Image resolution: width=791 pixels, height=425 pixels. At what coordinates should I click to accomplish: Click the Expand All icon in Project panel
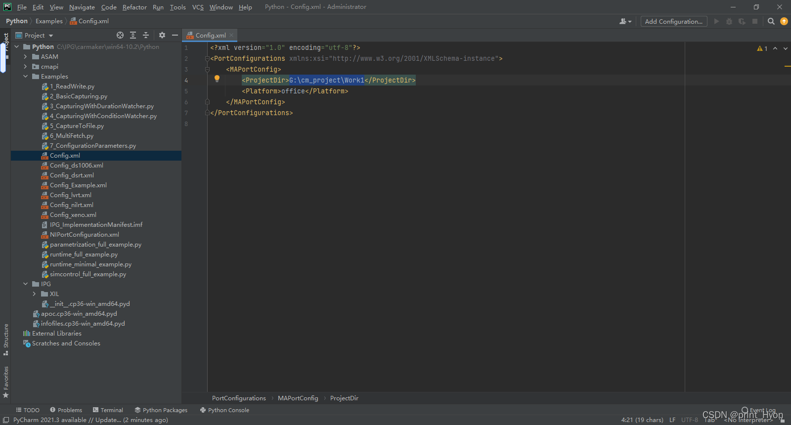[x=133, y=35]
